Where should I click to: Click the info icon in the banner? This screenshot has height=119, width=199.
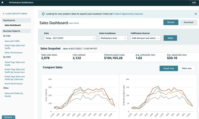click(43, 14)
